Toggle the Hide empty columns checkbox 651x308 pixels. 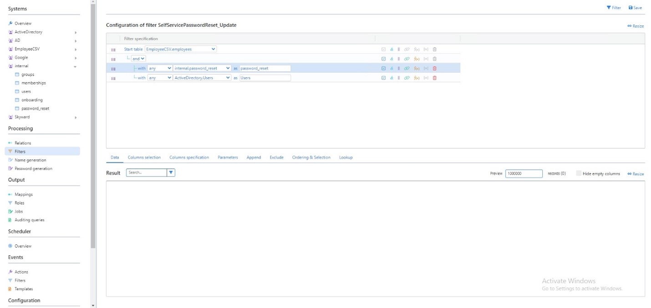579,173
